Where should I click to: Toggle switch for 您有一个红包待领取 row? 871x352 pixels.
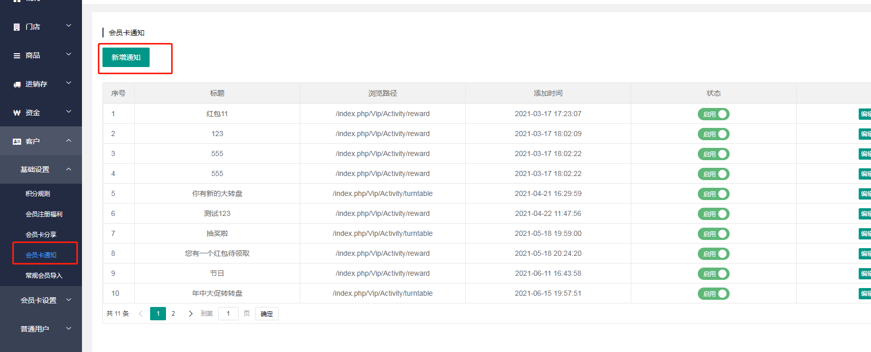(x=713, y=254)
